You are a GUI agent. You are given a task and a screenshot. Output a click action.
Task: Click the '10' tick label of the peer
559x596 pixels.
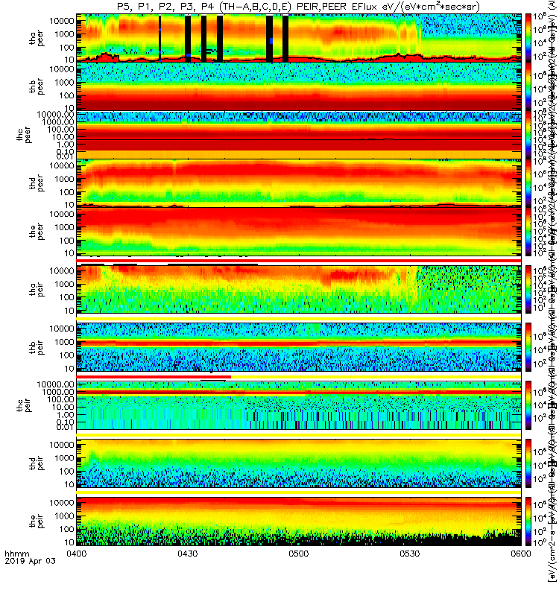pos(69,253)
